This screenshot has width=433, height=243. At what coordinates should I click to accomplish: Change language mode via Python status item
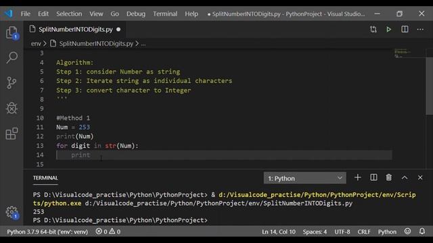pyautogui.click(x=387, y=232)
